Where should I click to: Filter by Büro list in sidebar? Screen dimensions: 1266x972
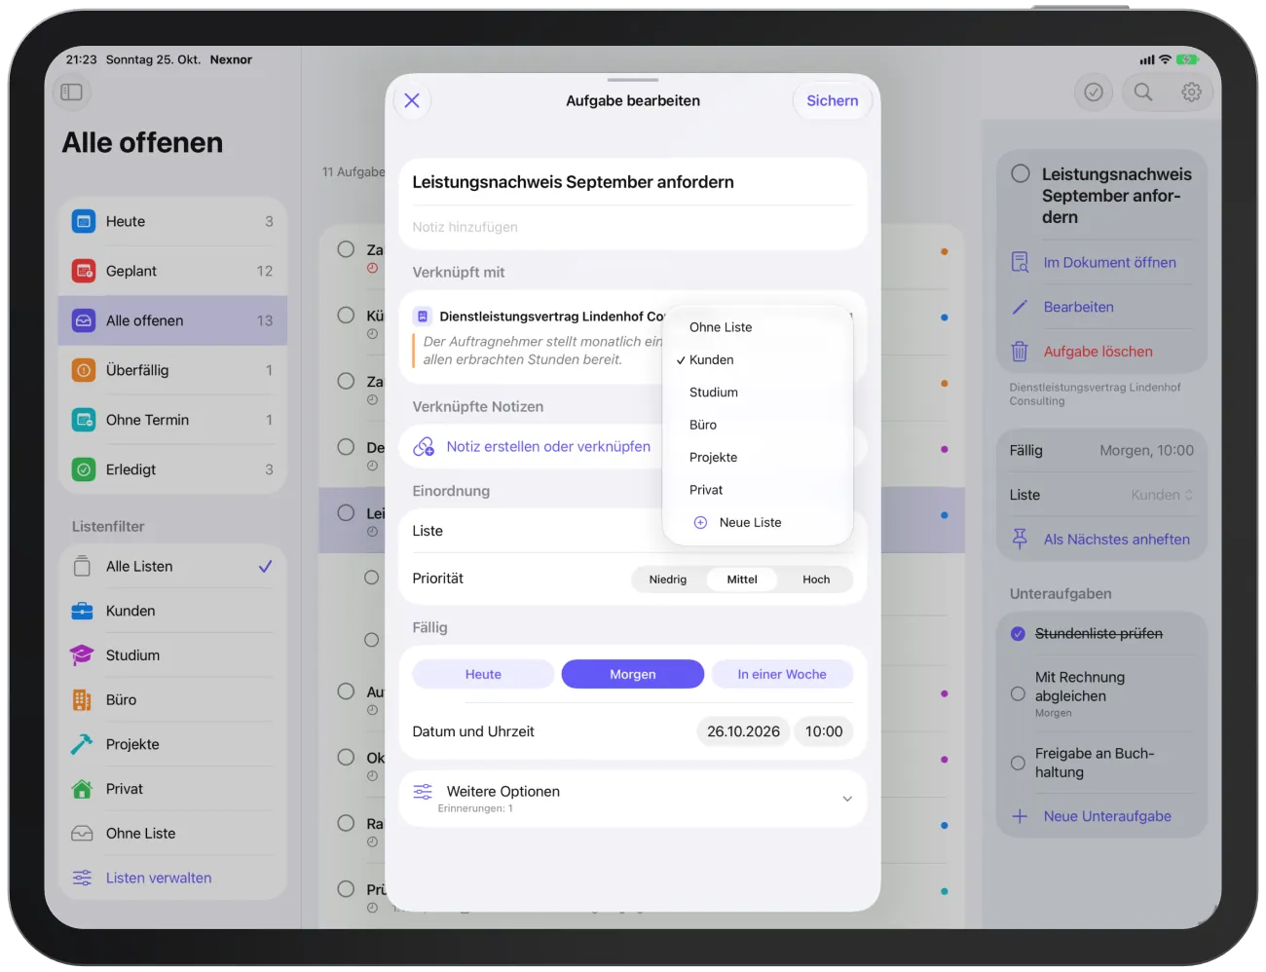click(172, 699)
